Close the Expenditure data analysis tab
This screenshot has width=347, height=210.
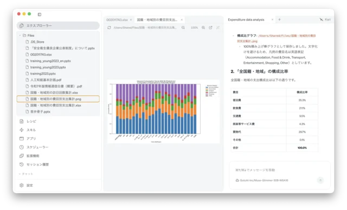[x=272, y=19]
